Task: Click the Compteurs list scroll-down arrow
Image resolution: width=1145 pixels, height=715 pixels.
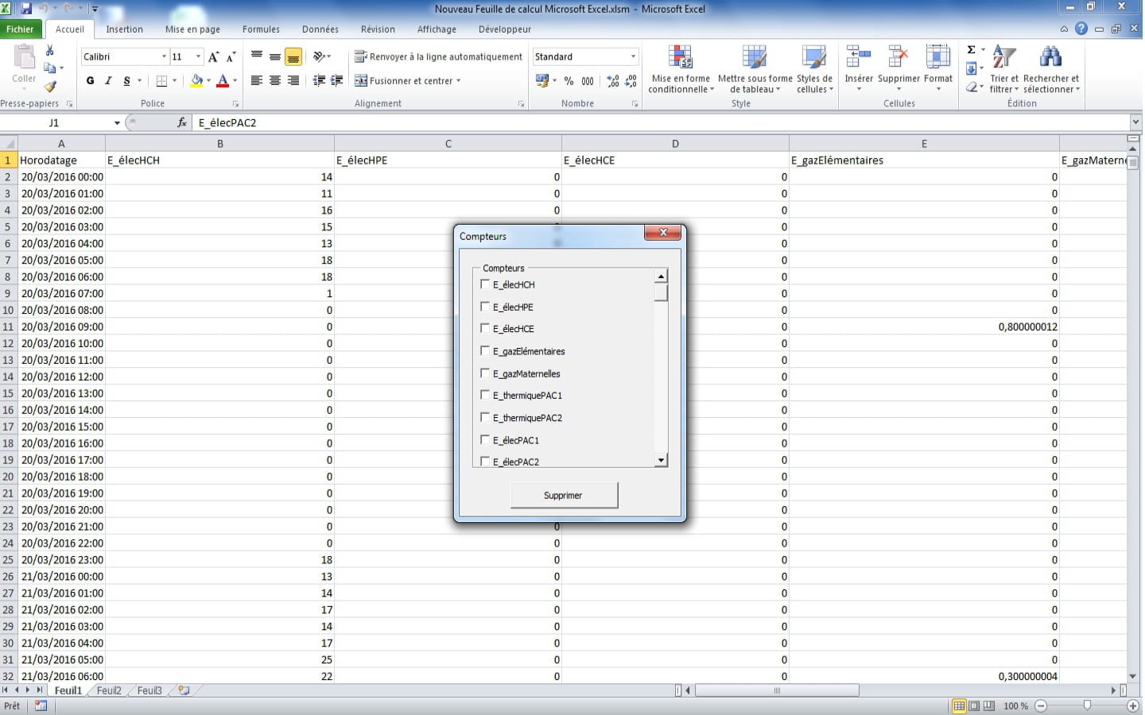Action: tap(661, 460)
